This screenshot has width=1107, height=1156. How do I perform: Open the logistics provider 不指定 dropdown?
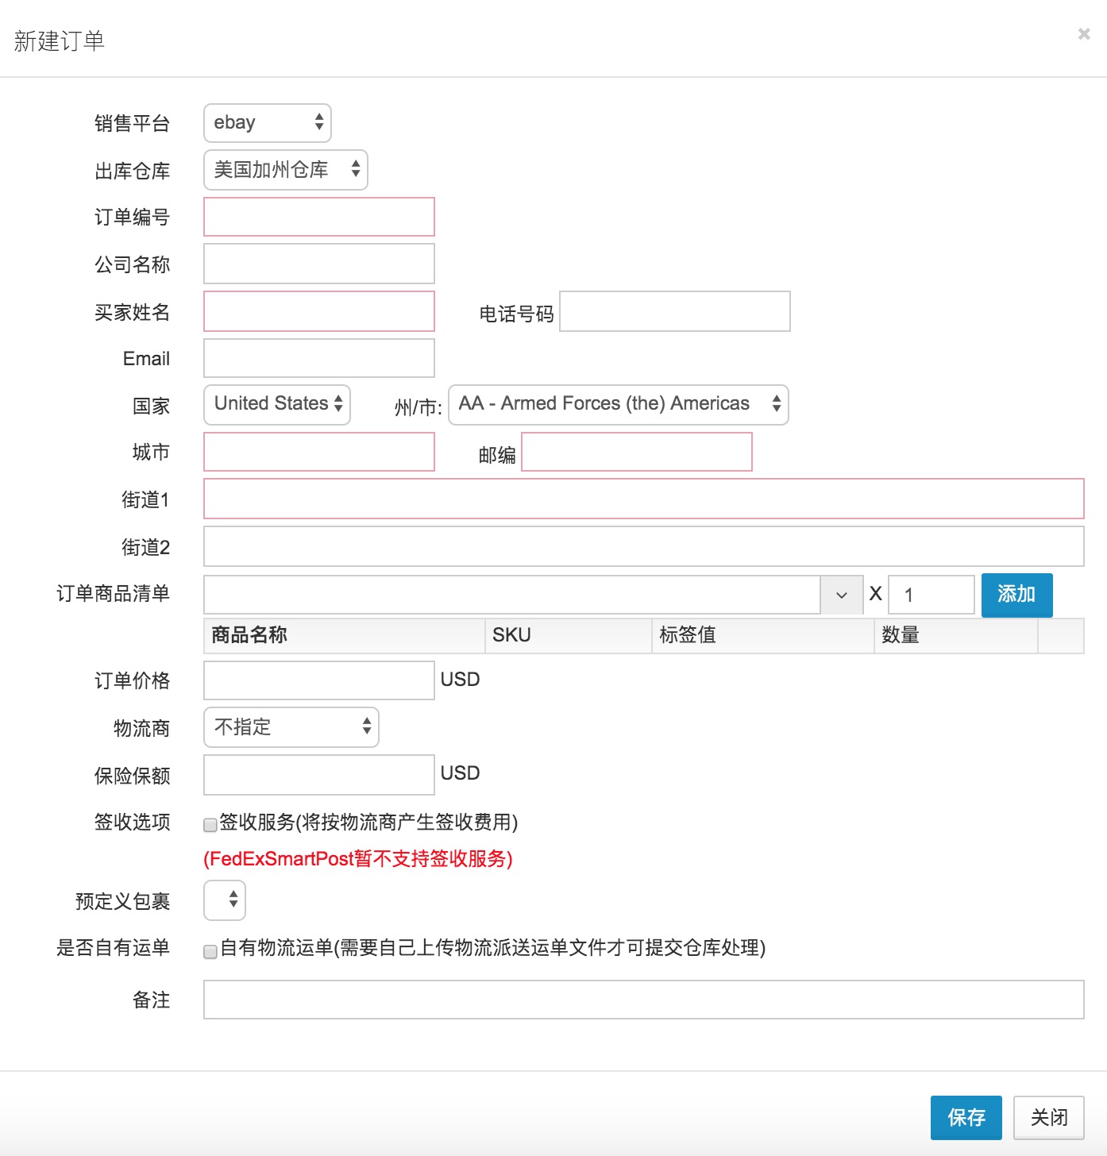(x=291, y=727)
